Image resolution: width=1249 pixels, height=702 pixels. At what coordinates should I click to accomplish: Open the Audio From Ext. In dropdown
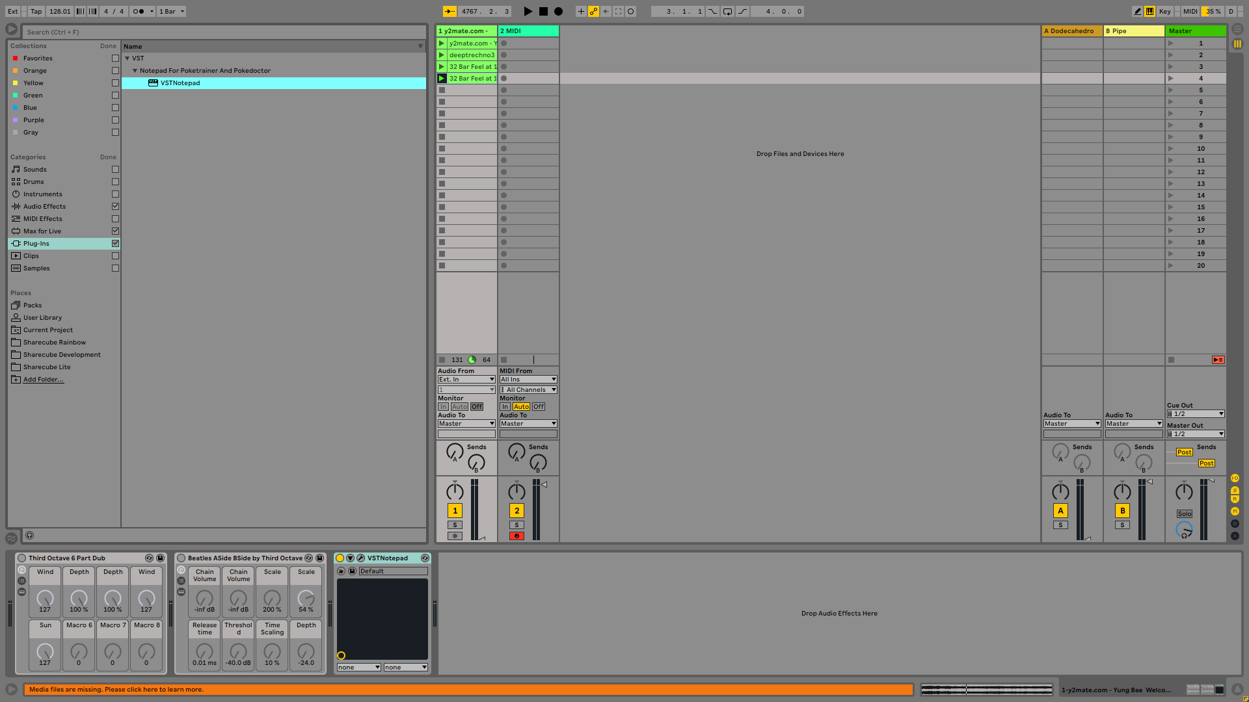coord(466,380)
